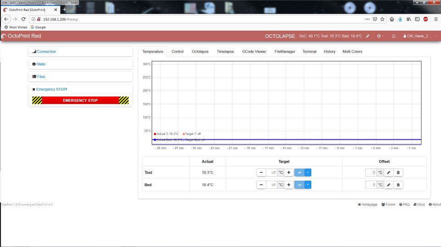441x247 pixels.
Task: Open the Forum link in footer
Action: click(x=388, y=204)
